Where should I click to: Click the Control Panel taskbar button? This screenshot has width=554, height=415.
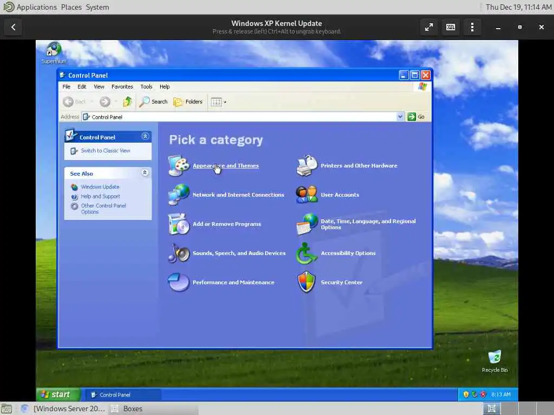[123, 394]
